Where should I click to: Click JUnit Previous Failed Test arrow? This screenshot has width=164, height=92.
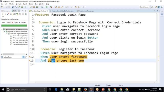pyautogui.click(x=5, y=14)
